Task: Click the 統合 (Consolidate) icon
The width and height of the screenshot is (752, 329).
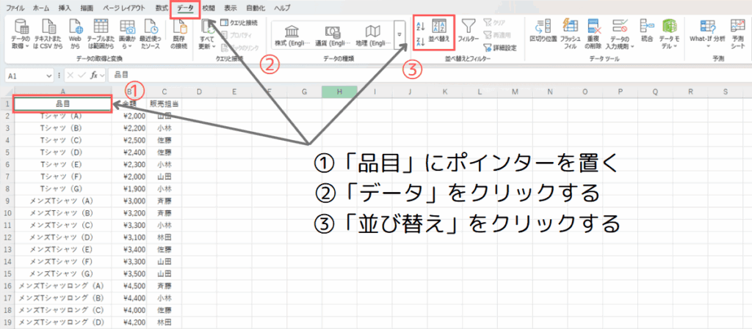Action: (x=647, y=33)
